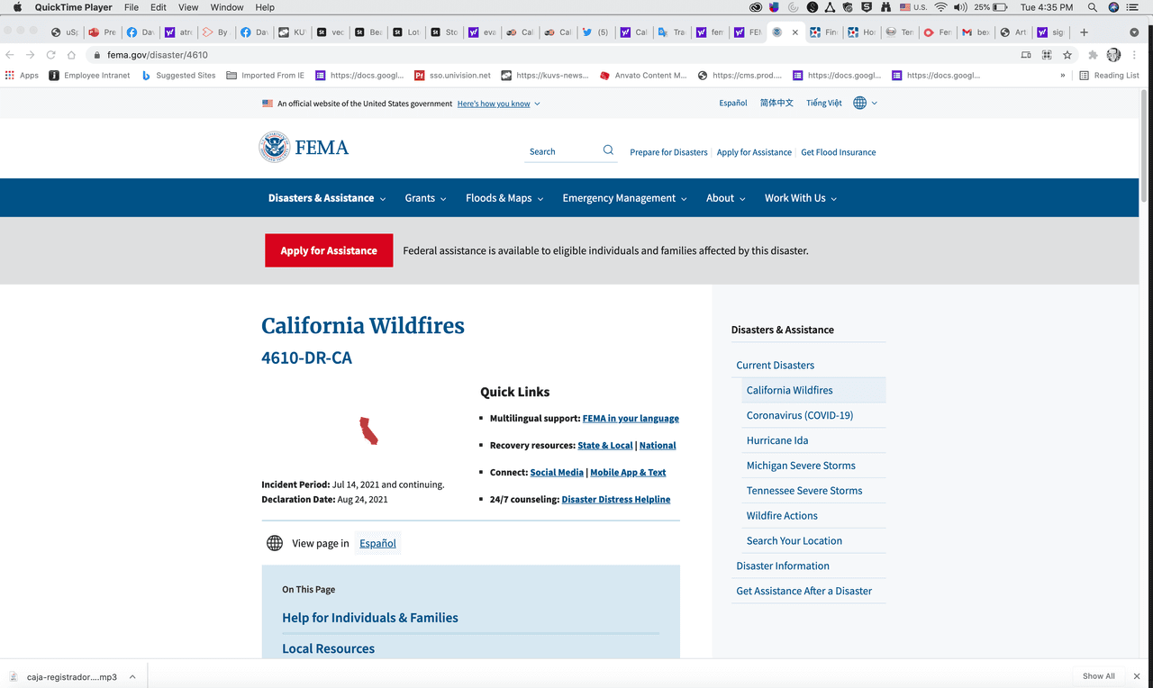
Task: Open the View menu in menu bar
Action: click(188, 7)
